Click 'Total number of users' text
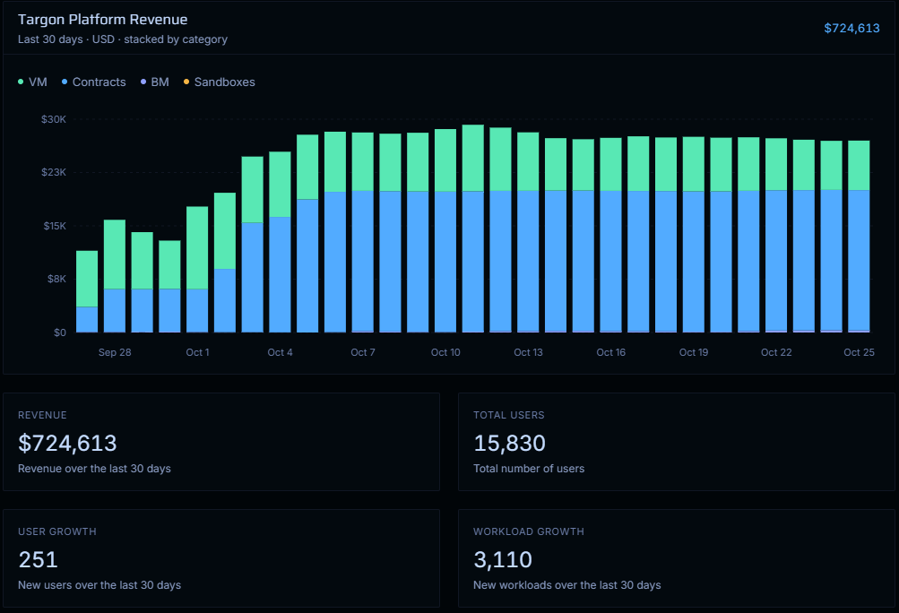The width and height of the screenshot is (899, 613). pyautogui.click(x=529, y=469)
